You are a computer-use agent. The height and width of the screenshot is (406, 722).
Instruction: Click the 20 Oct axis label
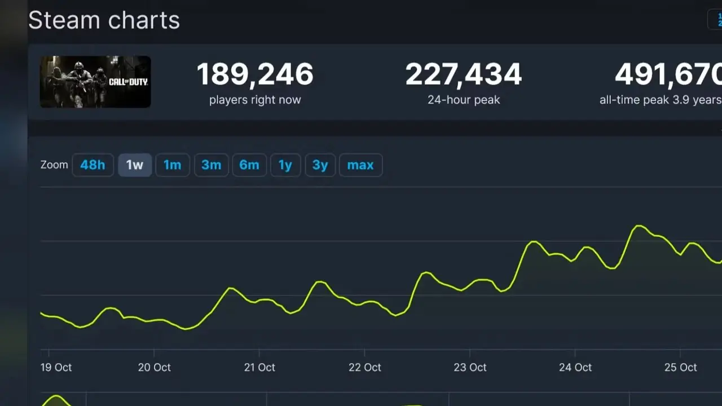(154, 367)
